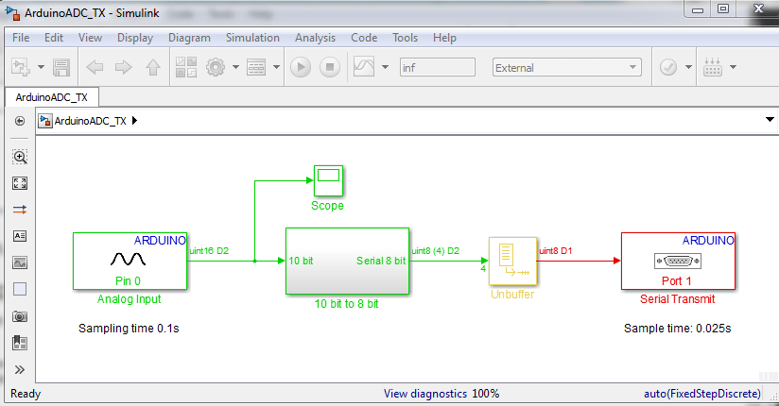Image resolution: width=779 pixels, height=406 pixels.
Task: Click the Screenshot camera palette icon
Action: coord(20,316)
